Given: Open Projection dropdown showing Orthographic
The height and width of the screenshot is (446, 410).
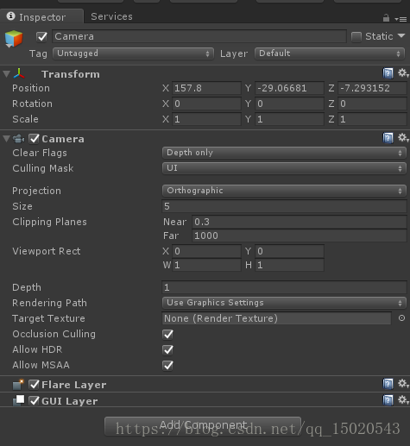Looking at the screenshot, I should (x=284, y=191).
